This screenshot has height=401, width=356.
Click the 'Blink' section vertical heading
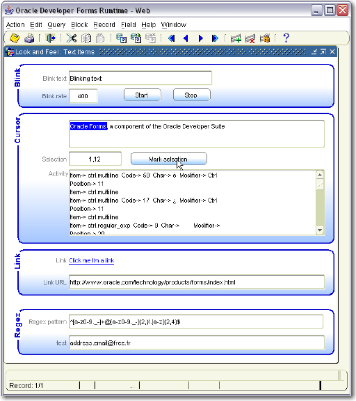tap(17, 77)
